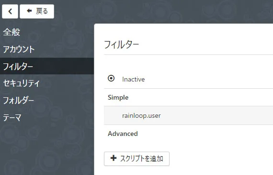Click the left chevron back icon button
The height and width of the screenshot is (175, 273).
[x=10, y=11]
